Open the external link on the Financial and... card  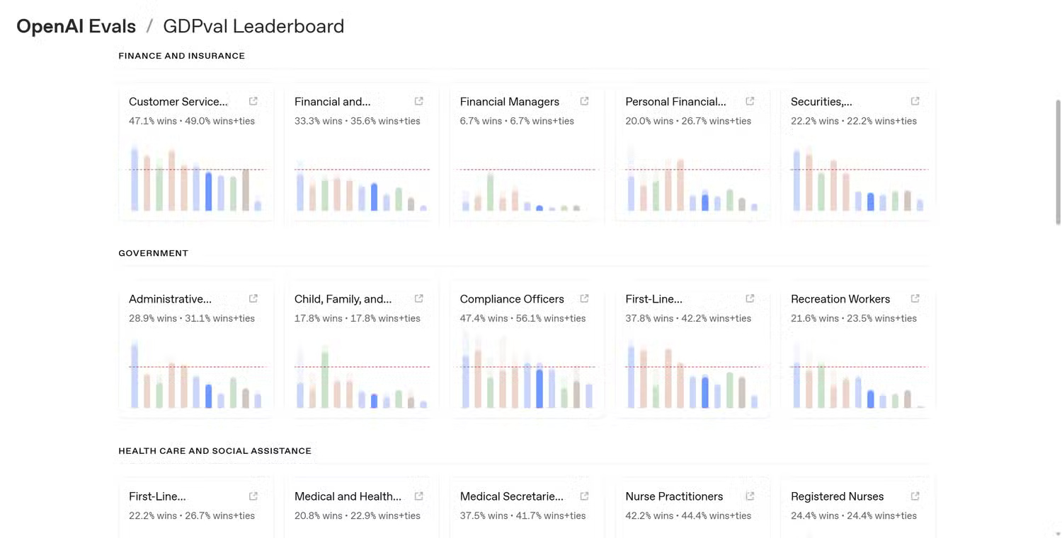tap(418, 100)
